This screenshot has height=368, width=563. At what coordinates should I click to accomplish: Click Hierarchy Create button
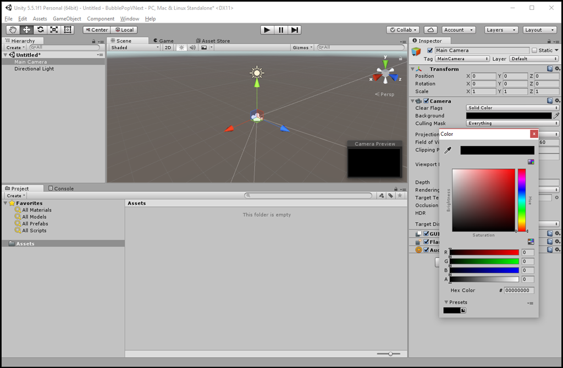pos(15,47)
